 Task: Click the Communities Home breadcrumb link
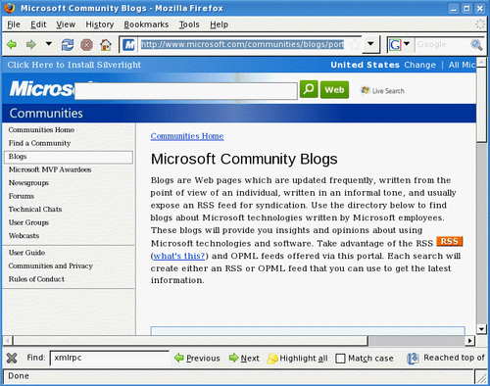pos(187,136)
